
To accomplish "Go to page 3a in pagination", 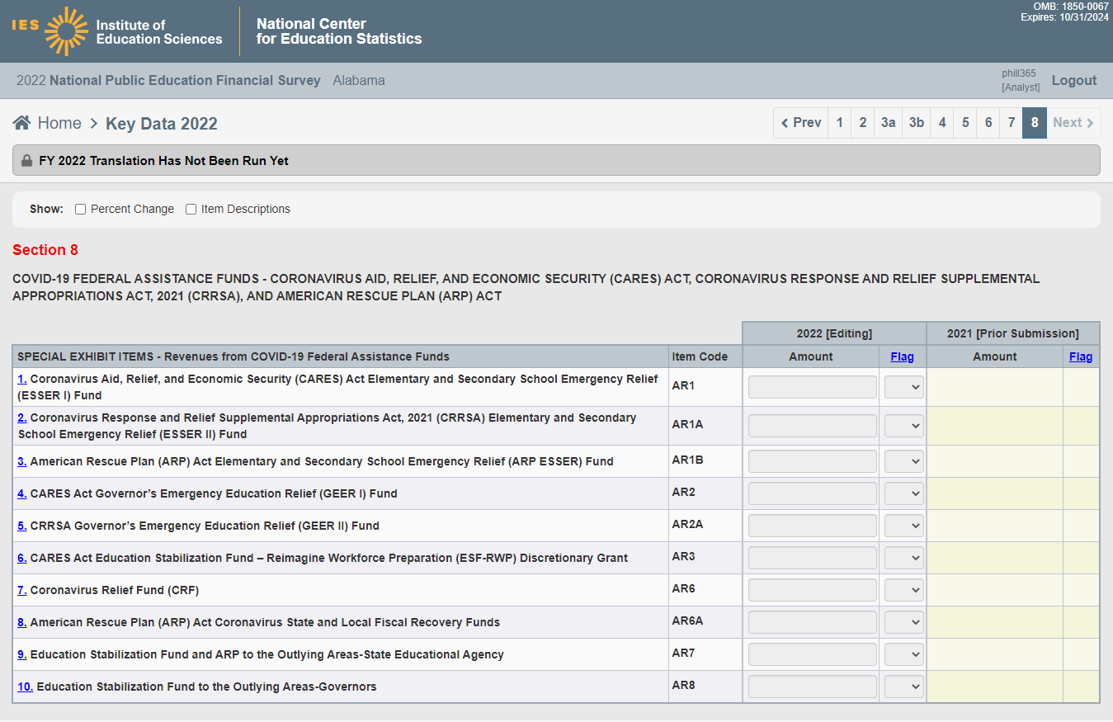I will tap(888, 123).
